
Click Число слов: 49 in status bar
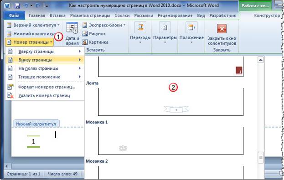62,174
